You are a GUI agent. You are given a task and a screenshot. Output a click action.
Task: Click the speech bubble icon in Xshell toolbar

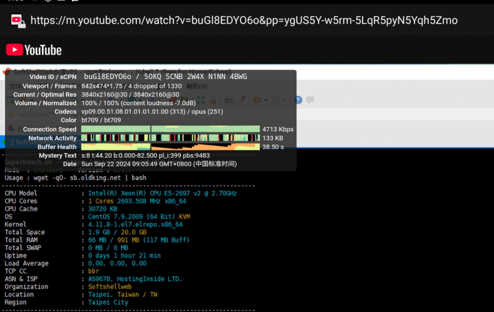[310, 100]
